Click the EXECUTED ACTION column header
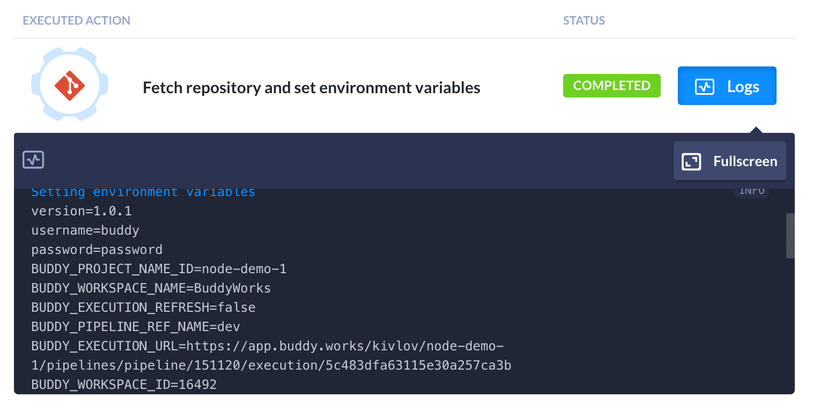This screenshot has width=813, height=405. pyautogui.click(x=76, y=21)
